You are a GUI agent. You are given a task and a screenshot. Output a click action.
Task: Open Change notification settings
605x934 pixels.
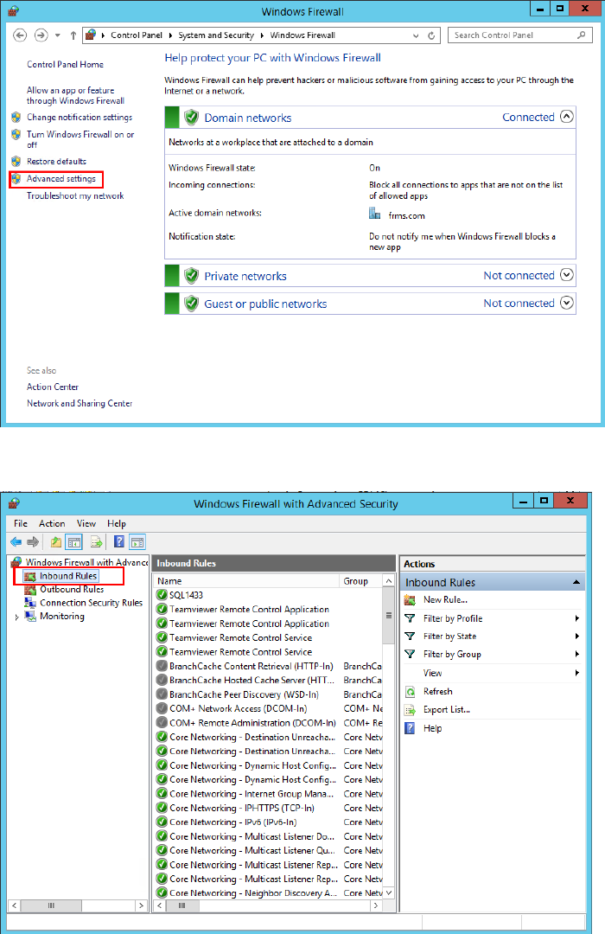pyautogui.click(x=80, y=118)
